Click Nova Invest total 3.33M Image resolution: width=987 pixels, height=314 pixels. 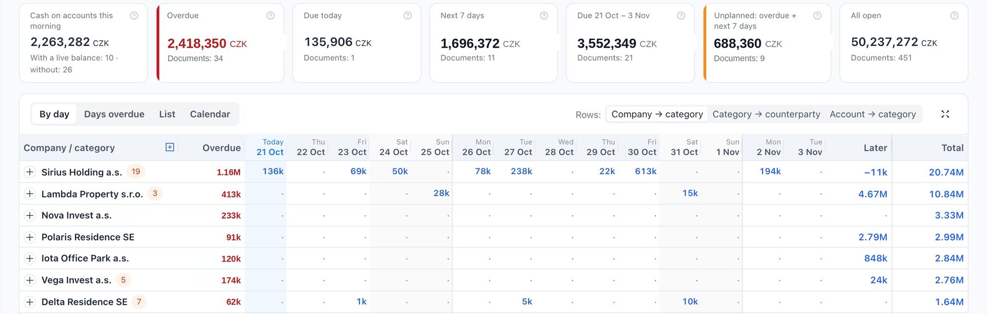(949, 215)
